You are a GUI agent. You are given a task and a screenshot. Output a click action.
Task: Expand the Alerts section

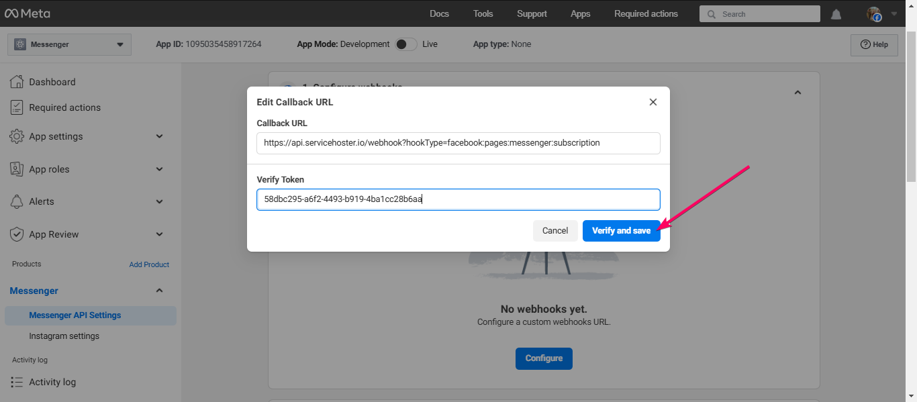pos(160,201)
